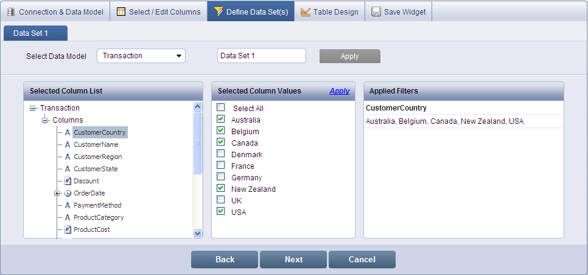Click the clock icon beside OrderDate
588x275 pixels.
[68, 193]
